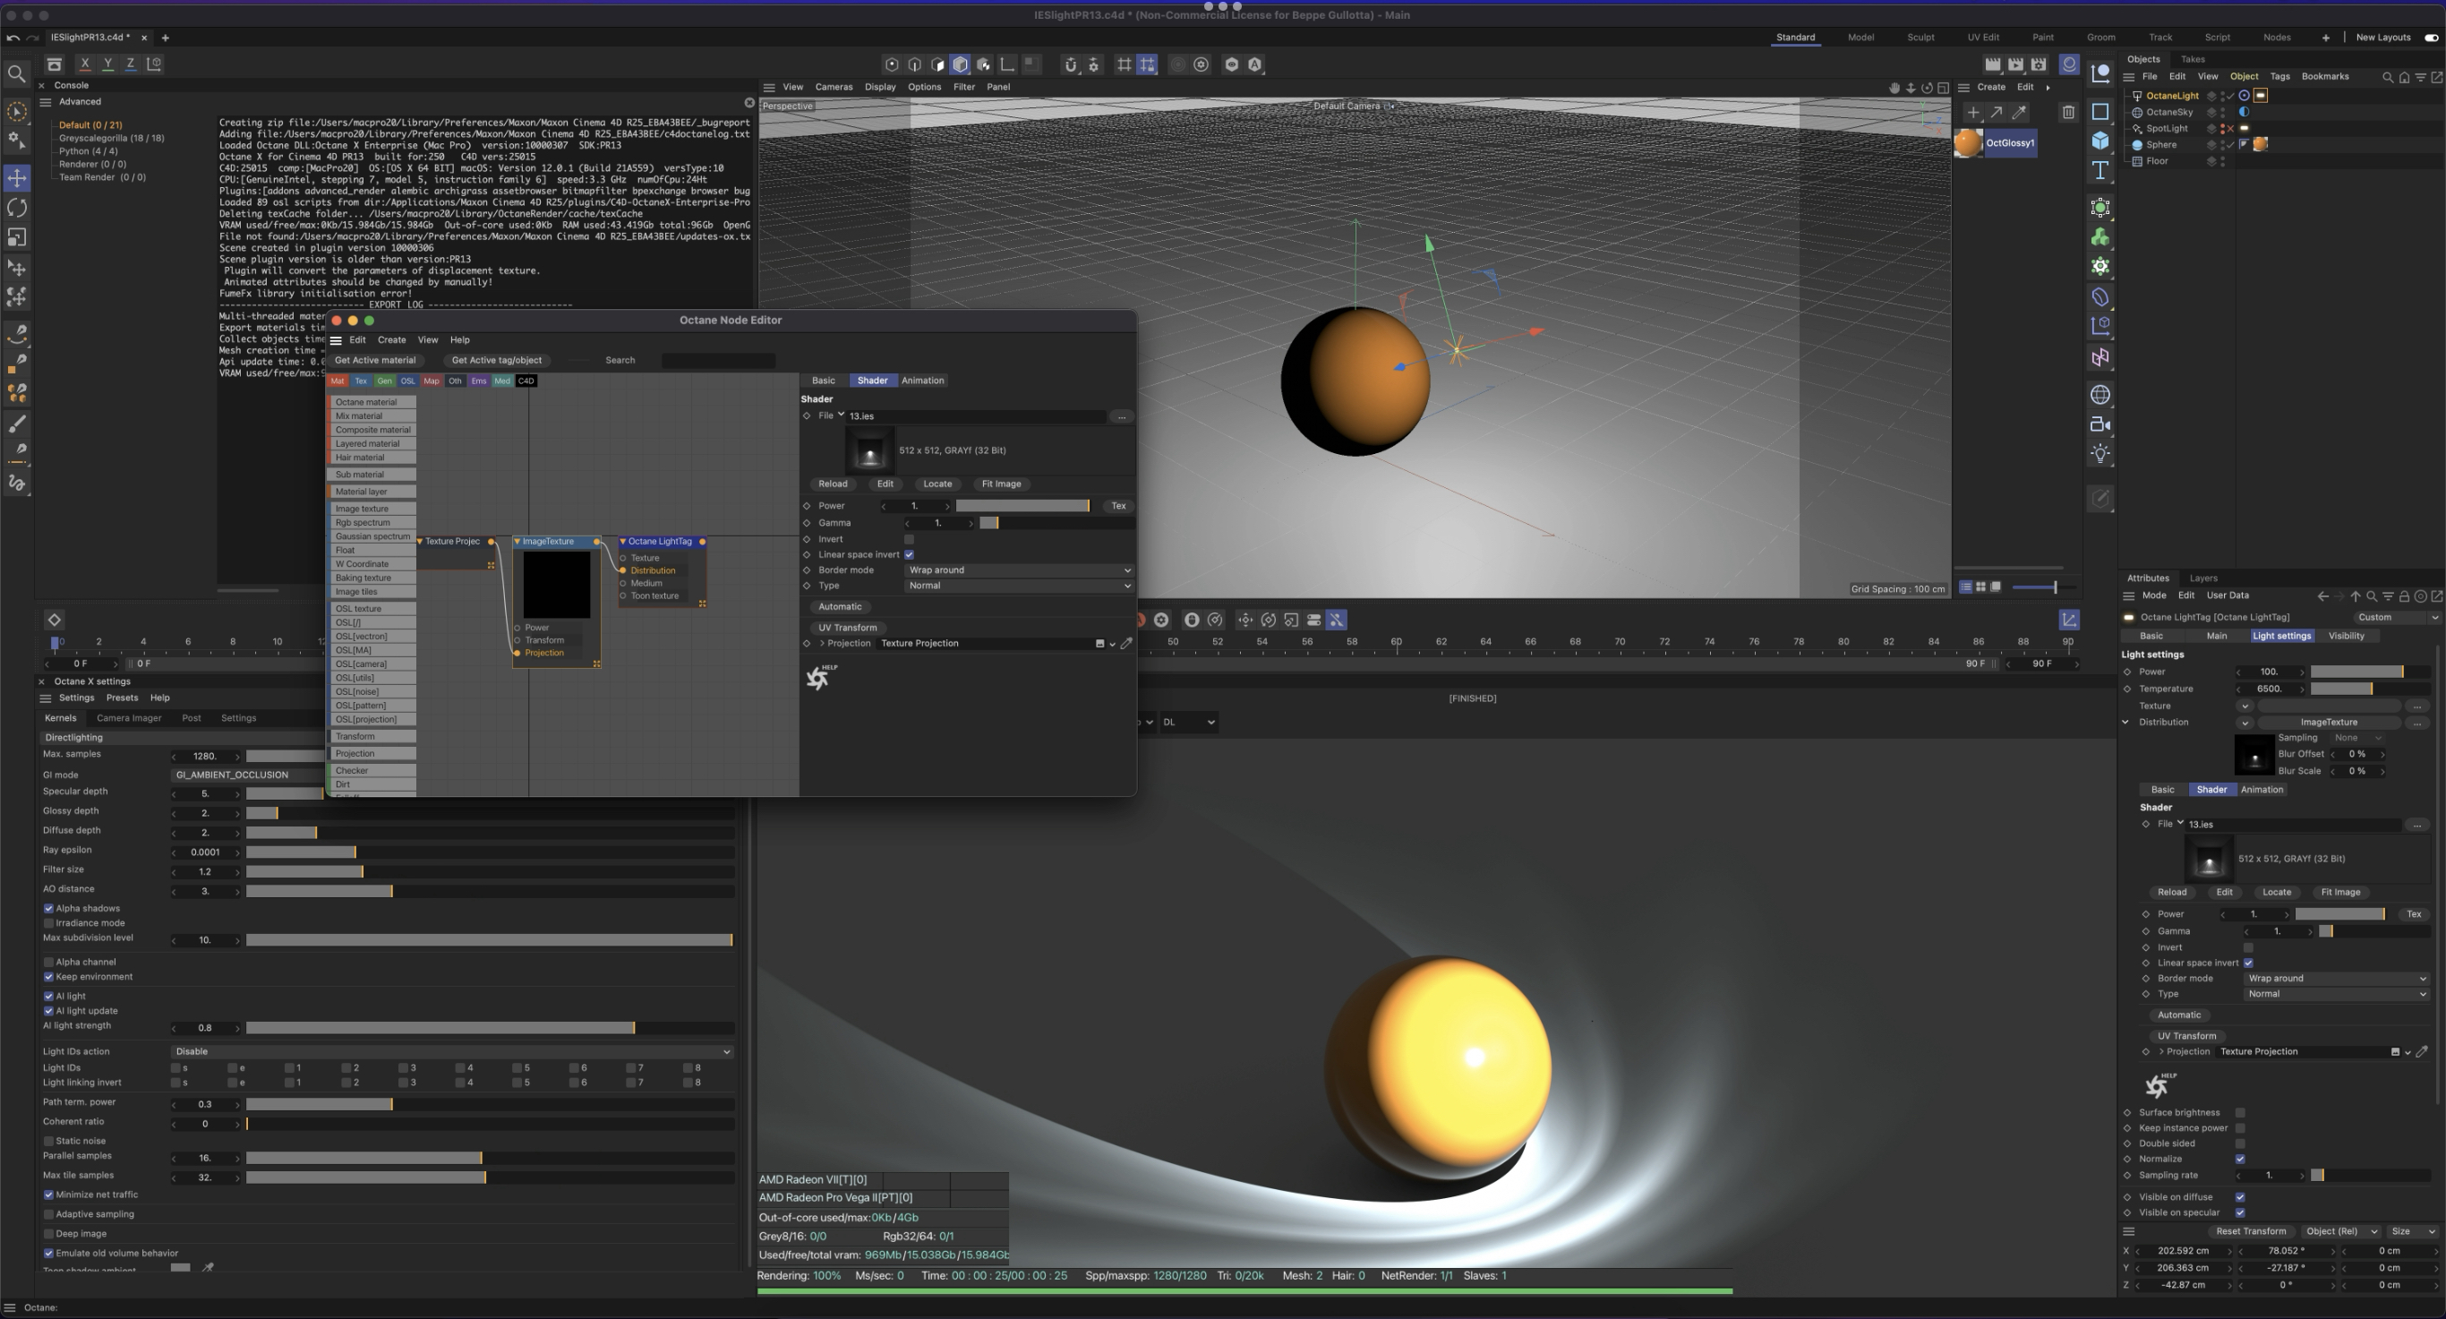Click the Reload button in Node Editor
Viewport: 2446px width, 1319px height.
coord(833,484)
